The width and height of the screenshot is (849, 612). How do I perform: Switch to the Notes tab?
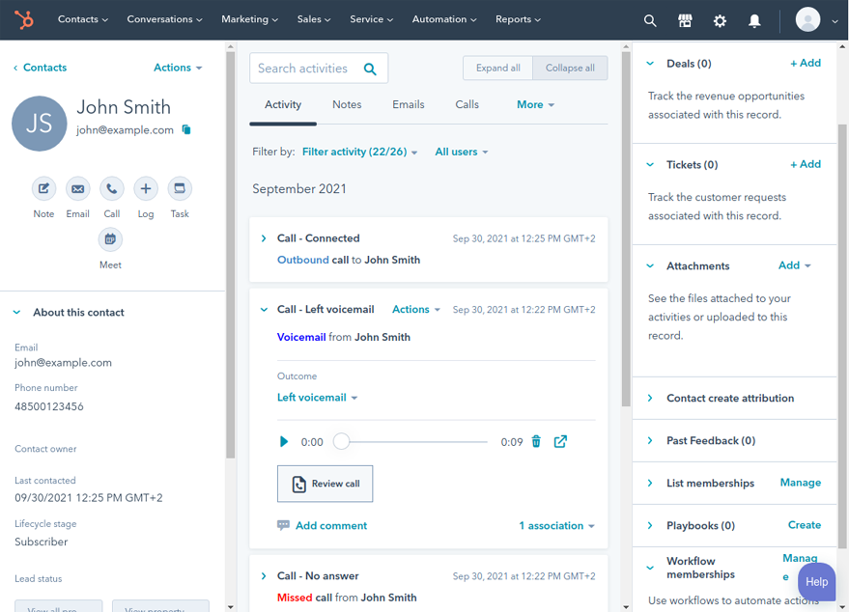346,104
